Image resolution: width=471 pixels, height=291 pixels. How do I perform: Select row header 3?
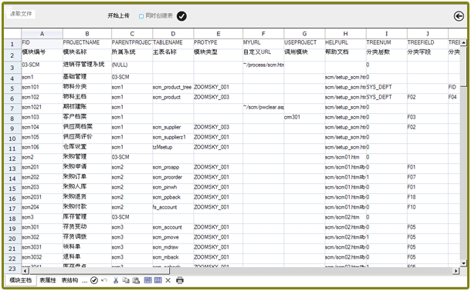[x=12, y=68]
